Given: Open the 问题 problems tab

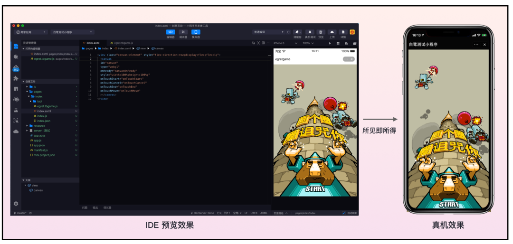Looking at the screenshot, I should pyautogui.click(x=85, y=208).
